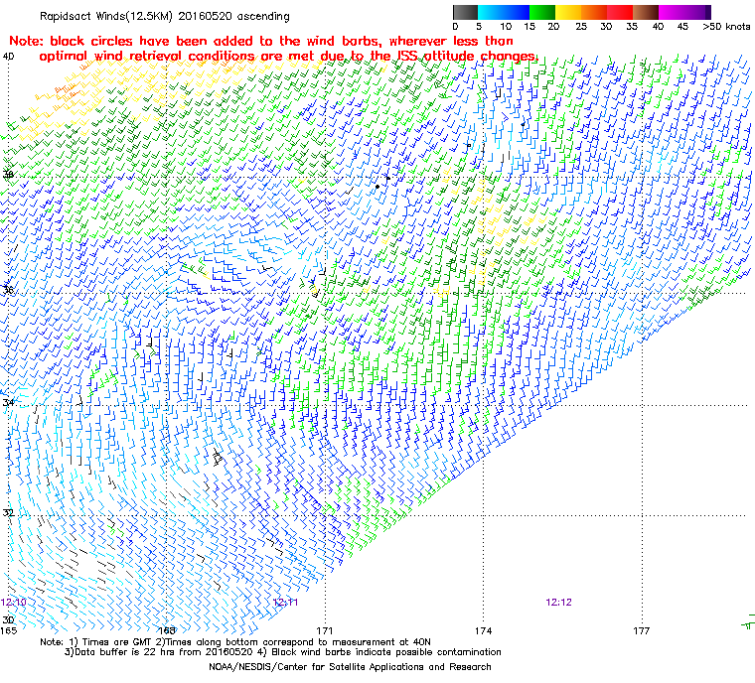The width and height of the screenshot is (755, 683).
Task: Click the purple '12:10' time marker
Action: coord(14,603)
